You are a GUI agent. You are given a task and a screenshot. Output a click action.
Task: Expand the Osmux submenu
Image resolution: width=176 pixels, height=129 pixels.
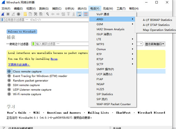pos(112,49)
